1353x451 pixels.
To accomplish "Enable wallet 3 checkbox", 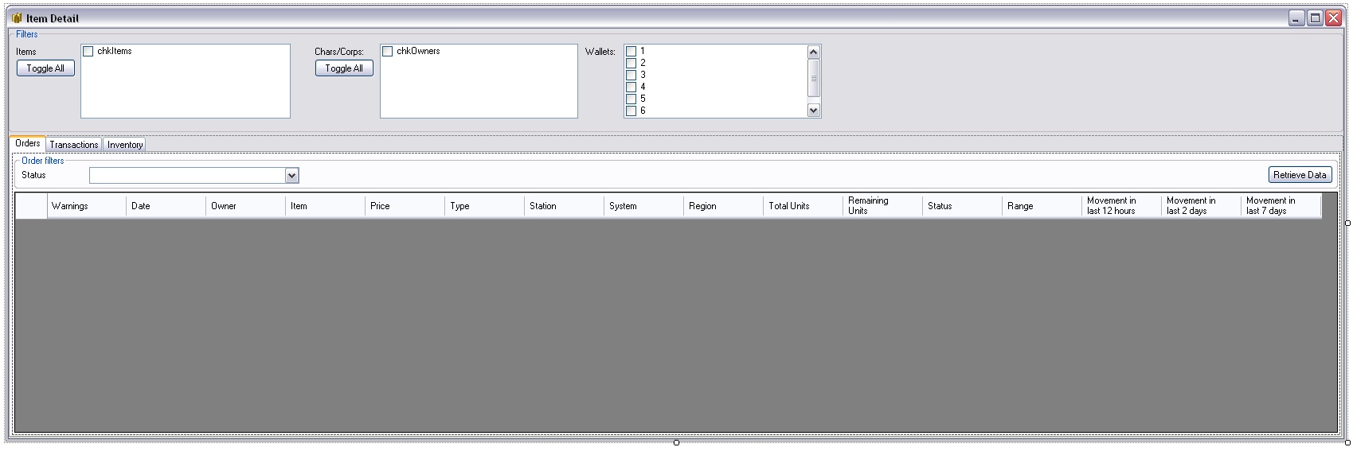I will click(x=632, y=75).
